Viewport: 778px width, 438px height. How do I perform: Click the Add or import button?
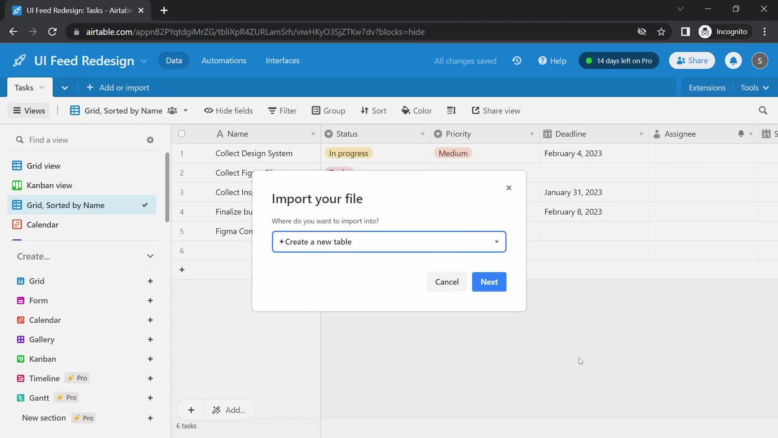coord(118,87)
